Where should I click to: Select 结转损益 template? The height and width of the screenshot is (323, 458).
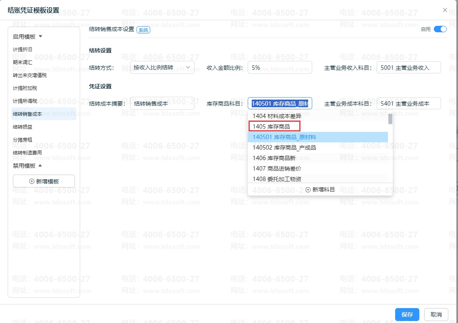[x=23, y=127]
